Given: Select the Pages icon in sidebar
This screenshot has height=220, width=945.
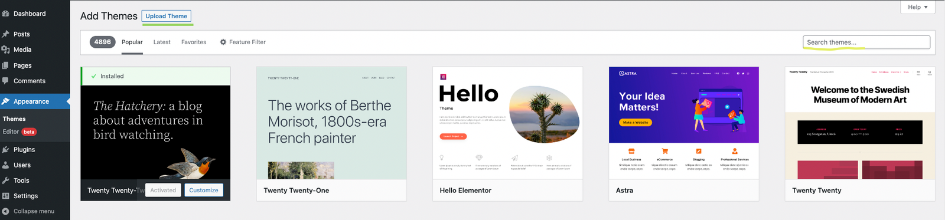Looking at the screenshot, I should tap(6, 65).
